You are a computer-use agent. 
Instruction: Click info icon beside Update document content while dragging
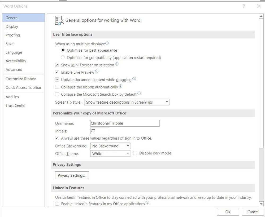coord(134,79)
